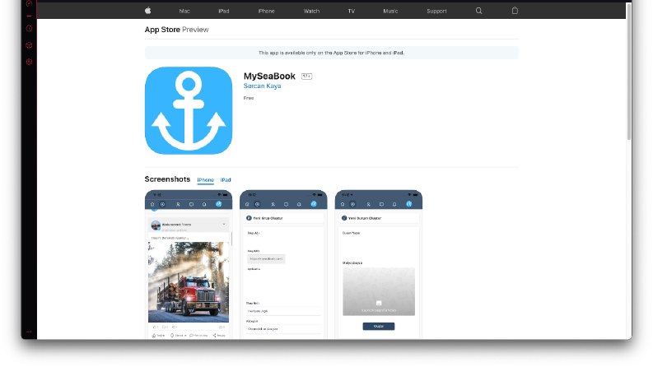Open History clock icon in browser sidebar
653x367 pixels.
(x=29, y=29)
